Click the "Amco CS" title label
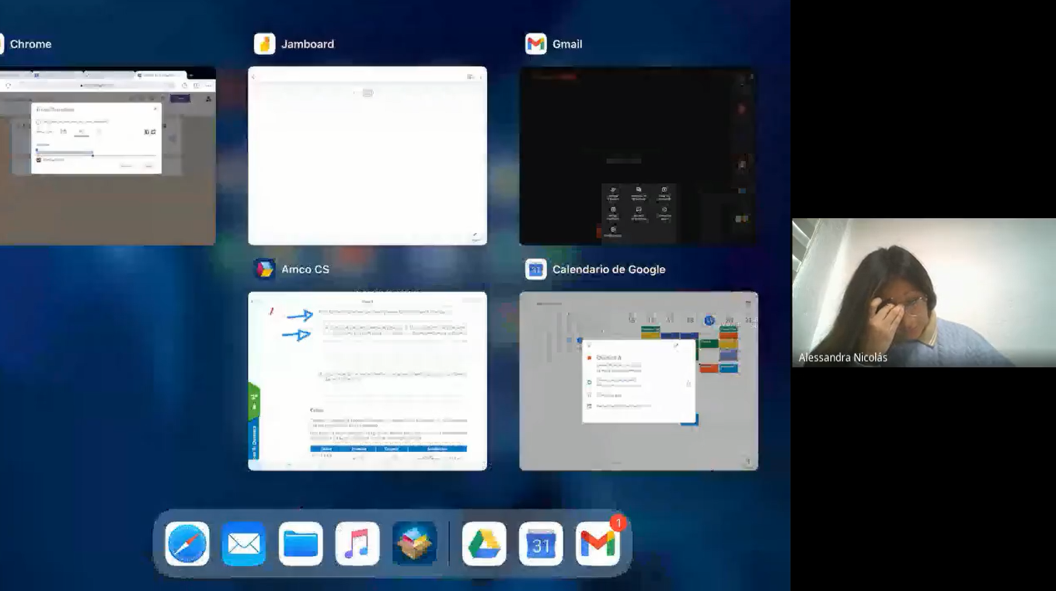The height and width of the screenshot is (591, 1056). (x=305, y=269)
